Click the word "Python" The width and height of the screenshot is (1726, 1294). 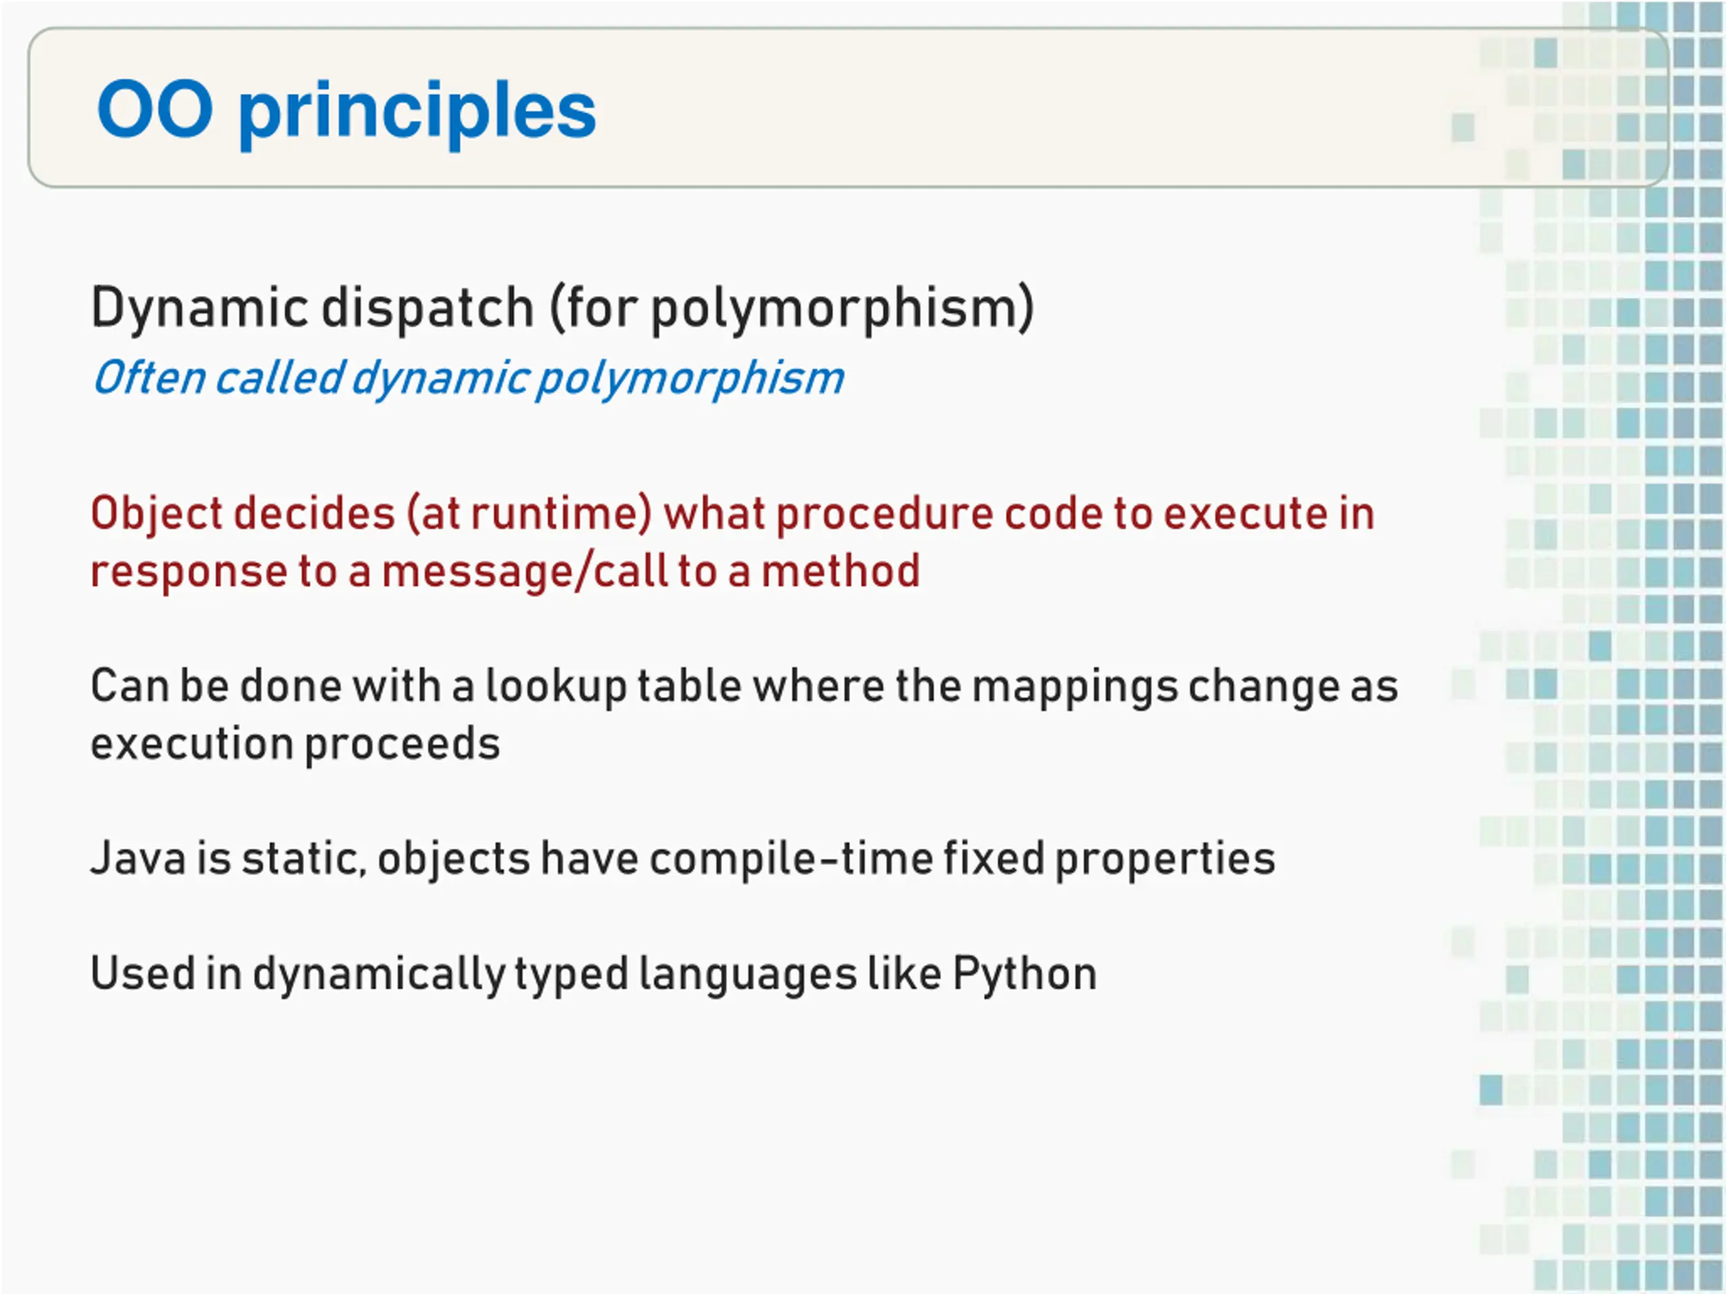(x=1025, y=975)
